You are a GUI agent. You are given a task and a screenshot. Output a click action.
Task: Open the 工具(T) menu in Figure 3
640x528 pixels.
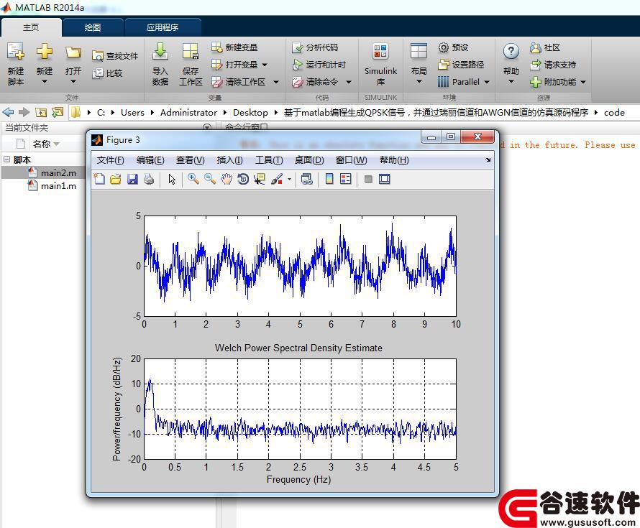(269, 159)
